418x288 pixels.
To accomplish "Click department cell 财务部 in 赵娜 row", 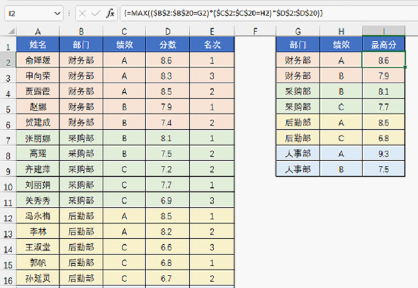I will [81, 107].
